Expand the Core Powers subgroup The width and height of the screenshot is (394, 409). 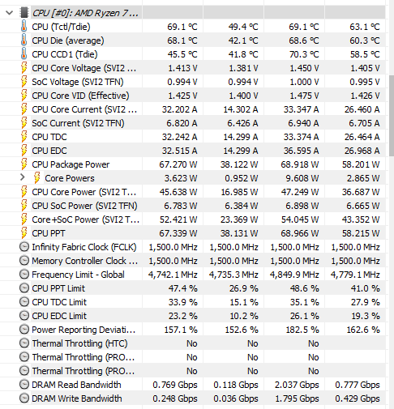(23, 177)
